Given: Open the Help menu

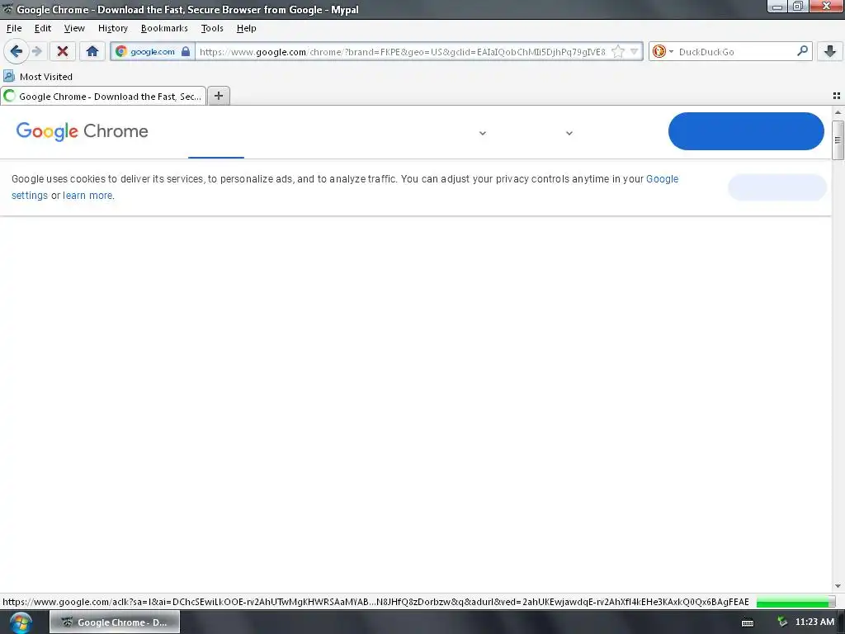Looking at the screenshot, I should click(246, 29).
